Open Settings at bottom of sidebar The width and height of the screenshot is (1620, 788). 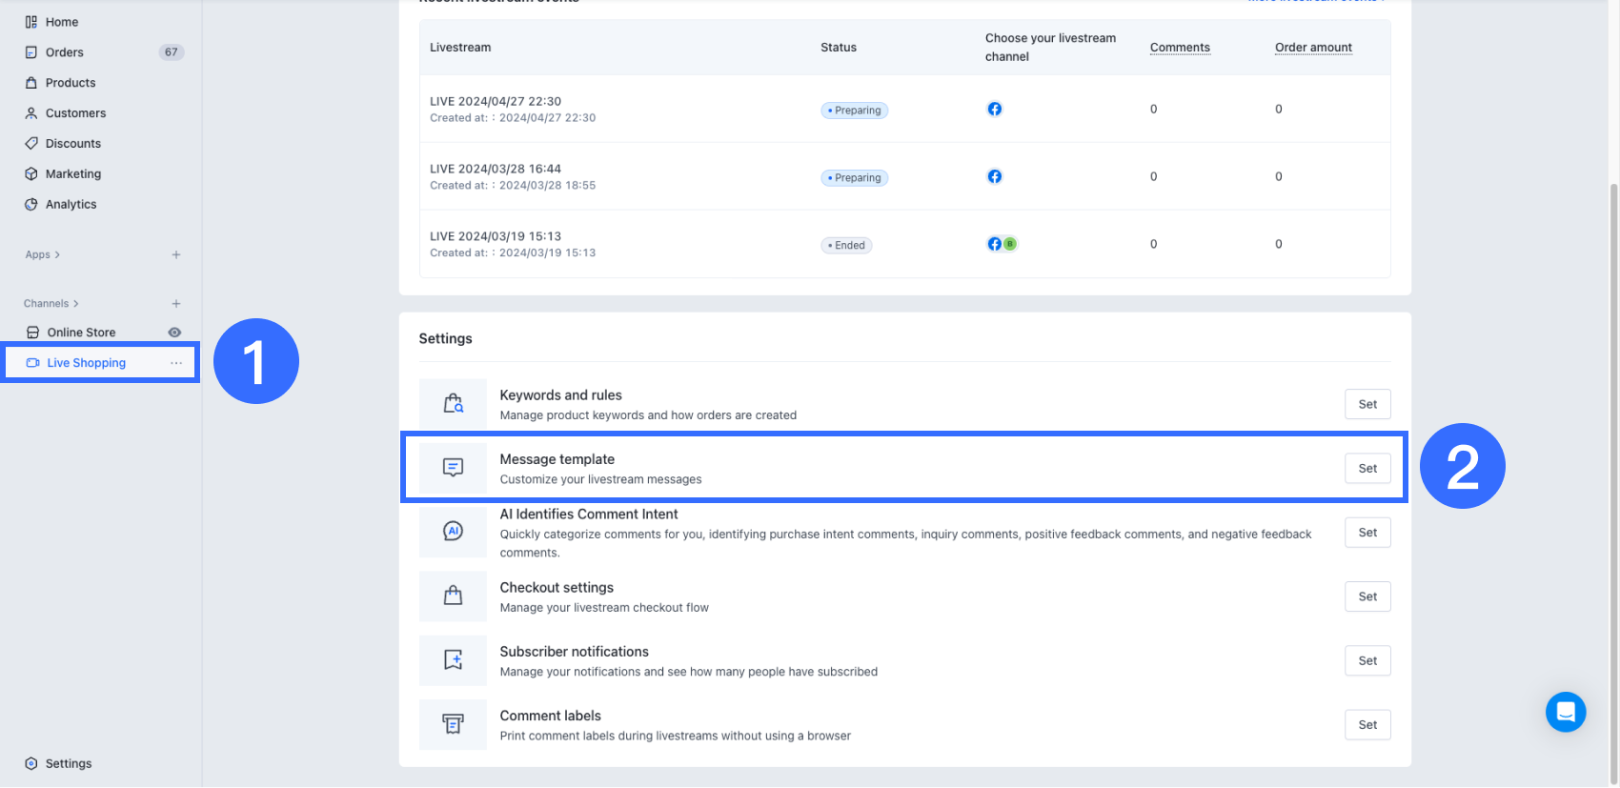tap(69, 763)
